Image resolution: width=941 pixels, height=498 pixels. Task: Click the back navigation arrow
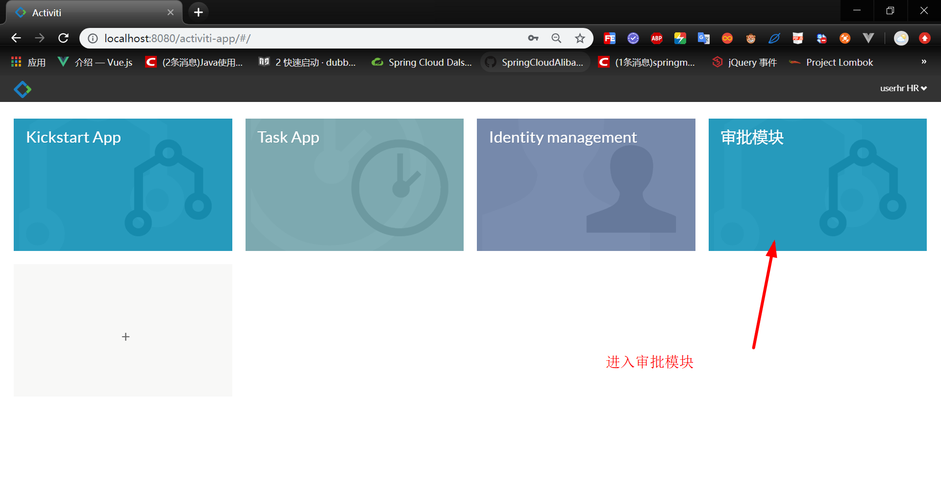pos(16,38)
